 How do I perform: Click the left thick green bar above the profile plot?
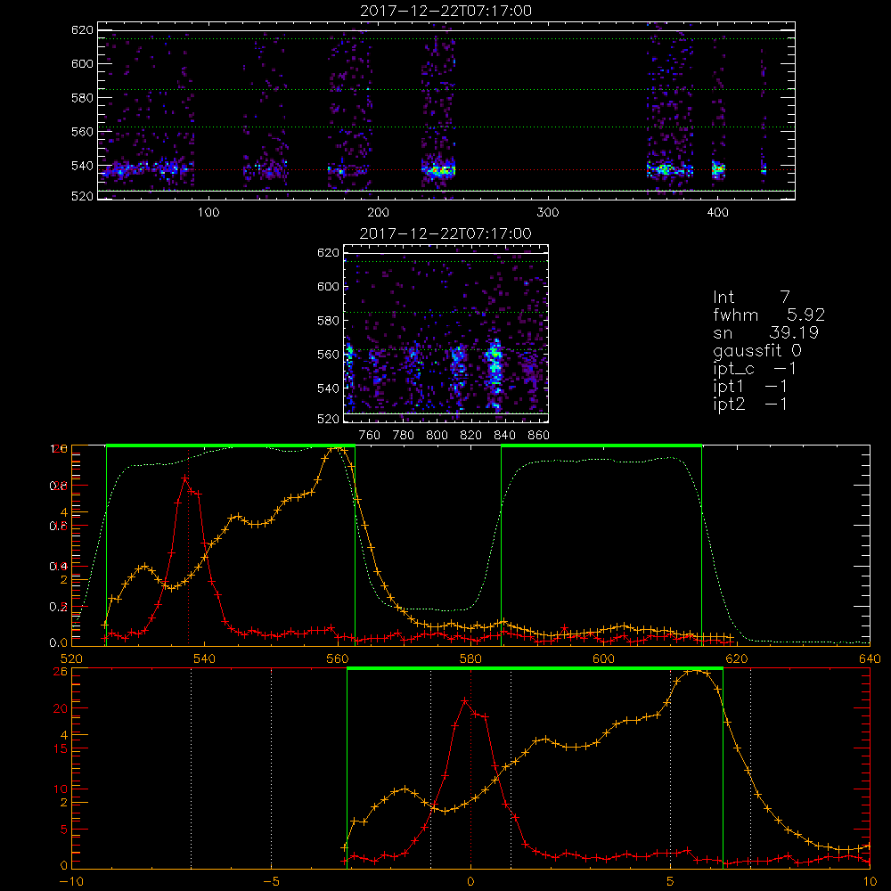pyautogui.click(x=231, y=446)
